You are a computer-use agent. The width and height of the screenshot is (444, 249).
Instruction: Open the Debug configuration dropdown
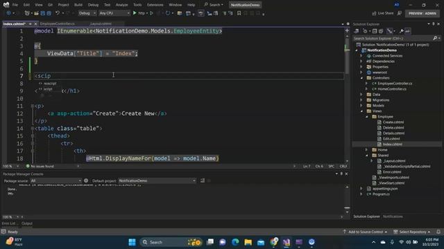coord(87,13)
